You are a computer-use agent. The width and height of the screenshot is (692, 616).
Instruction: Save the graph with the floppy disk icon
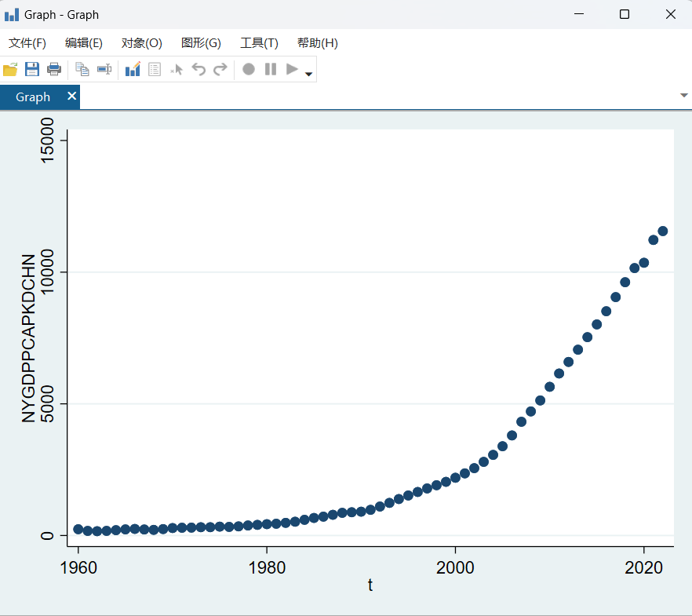pos(32,69)
